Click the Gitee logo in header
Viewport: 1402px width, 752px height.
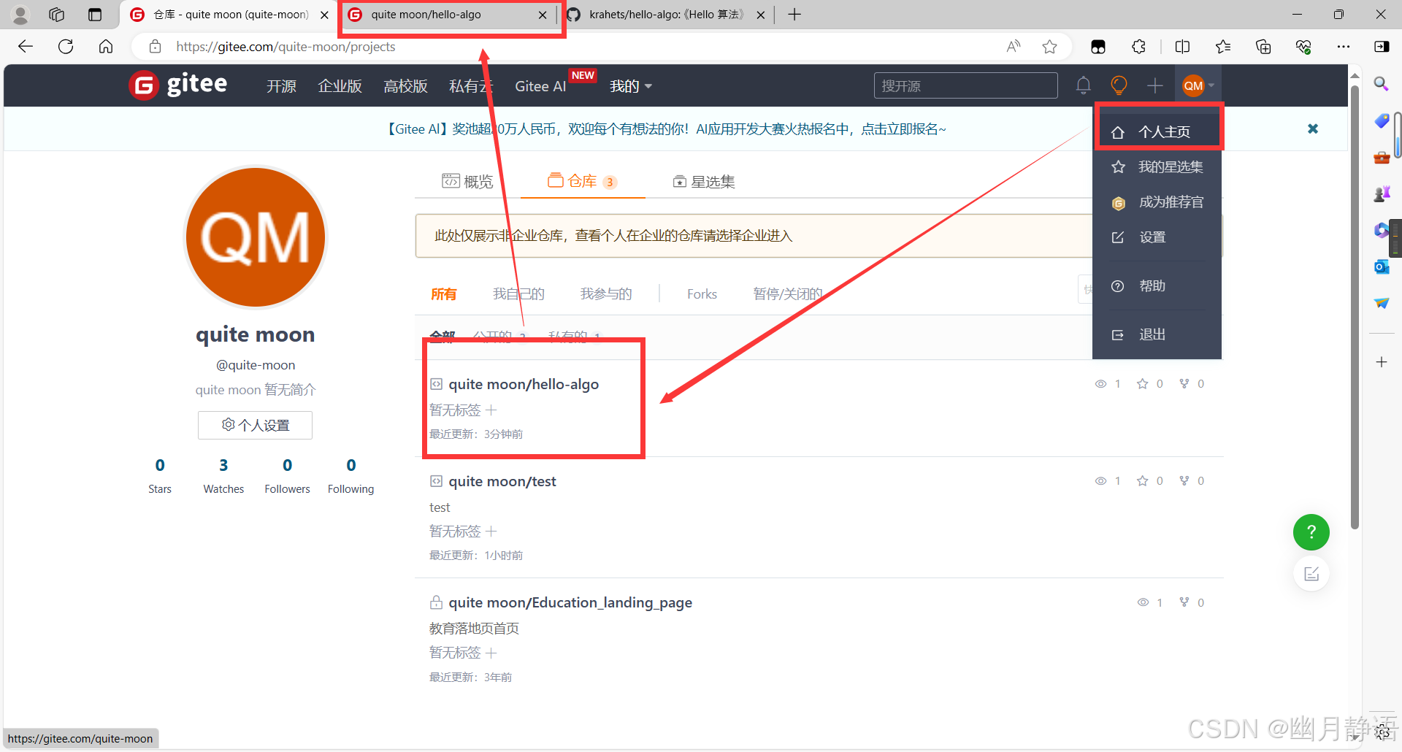(x=178, y=85)
